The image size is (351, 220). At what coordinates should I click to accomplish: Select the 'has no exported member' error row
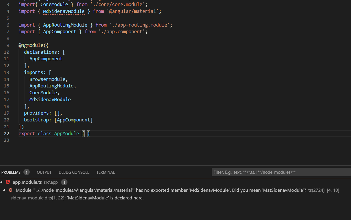coord(175,190)
